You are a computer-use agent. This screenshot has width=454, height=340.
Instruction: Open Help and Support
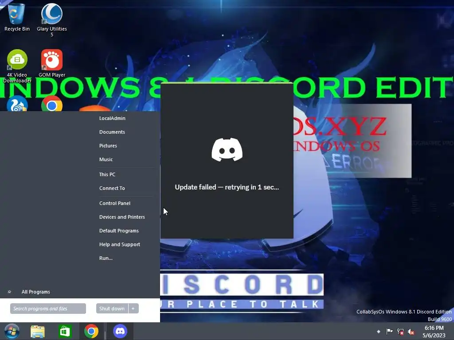pyautogui.click(x=120, y=244)
